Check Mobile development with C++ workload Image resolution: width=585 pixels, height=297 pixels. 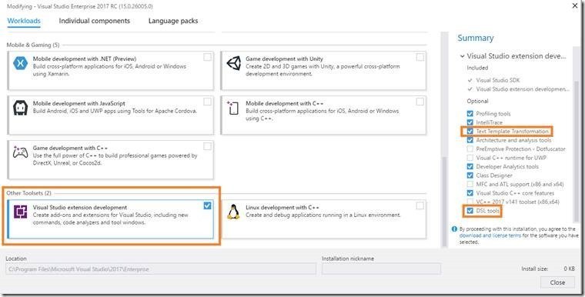tap(420, 102)
